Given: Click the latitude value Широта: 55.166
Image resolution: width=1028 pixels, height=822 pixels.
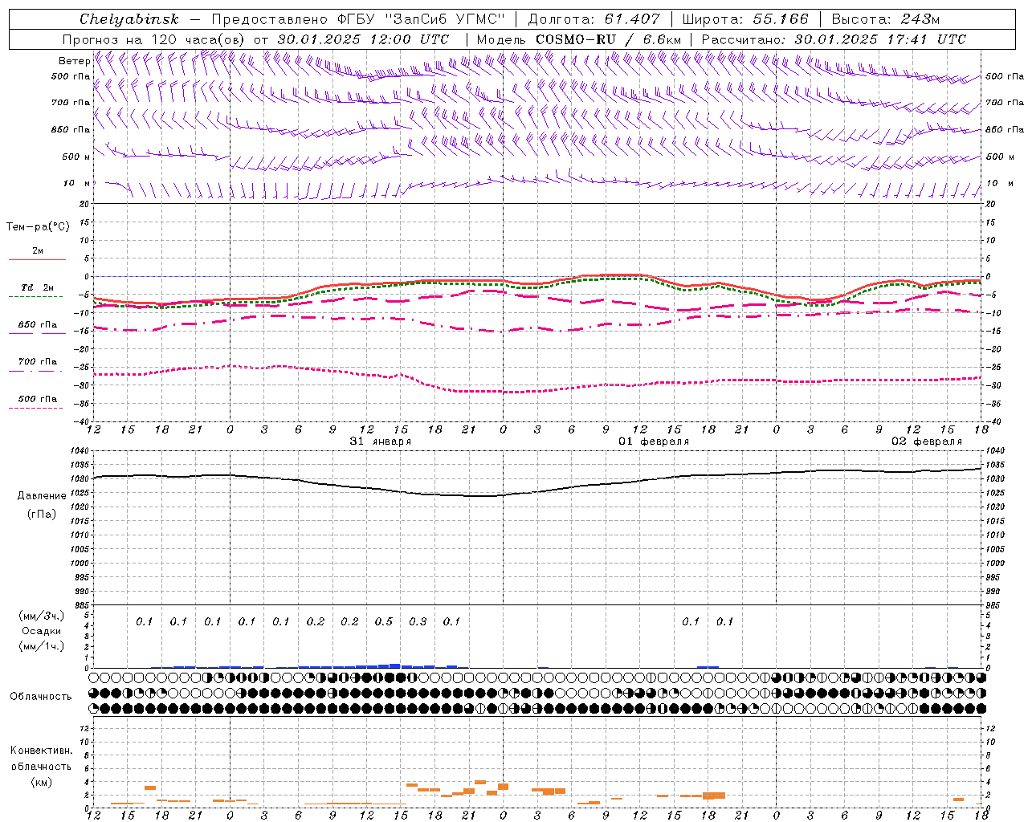Looking at the screenshot, I should (744, 19).
